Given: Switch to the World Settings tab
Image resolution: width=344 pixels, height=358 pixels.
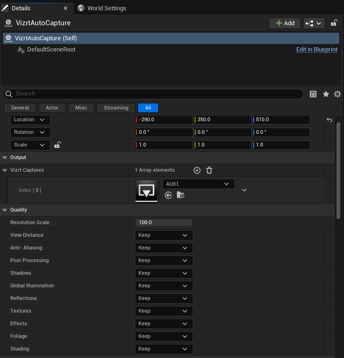Looking at the screenshot, I should (106, 8).
